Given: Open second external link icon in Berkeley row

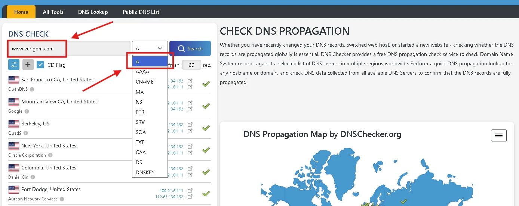Looking at the screenshot, I should coord(190,131).
